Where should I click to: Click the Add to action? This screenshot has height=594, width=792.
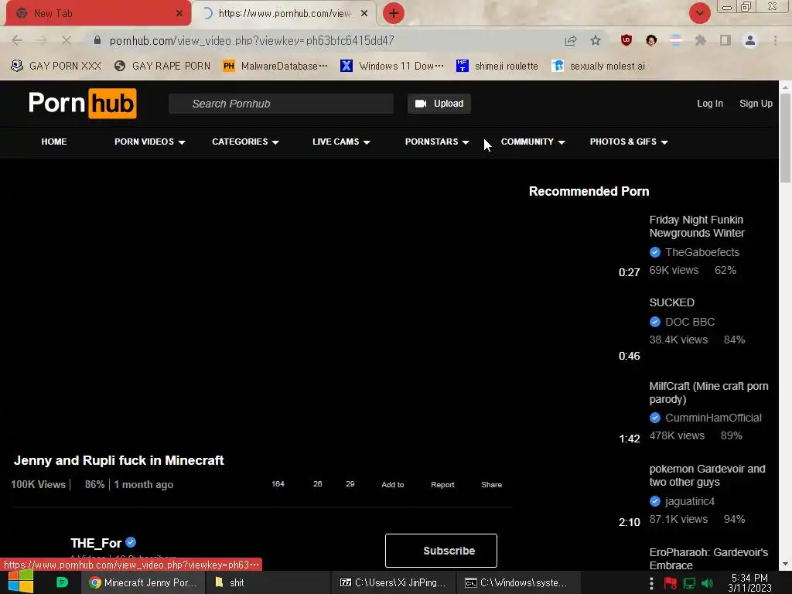pos(392,484)
